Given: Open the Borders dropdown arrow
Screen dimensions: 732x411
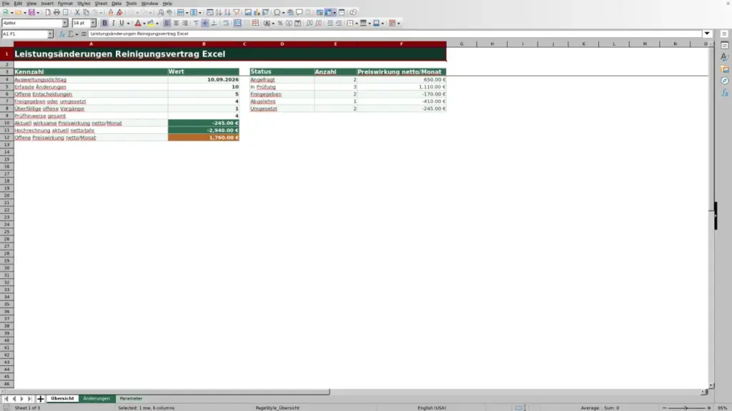Looking at the screenshot, I should (357, 24).
